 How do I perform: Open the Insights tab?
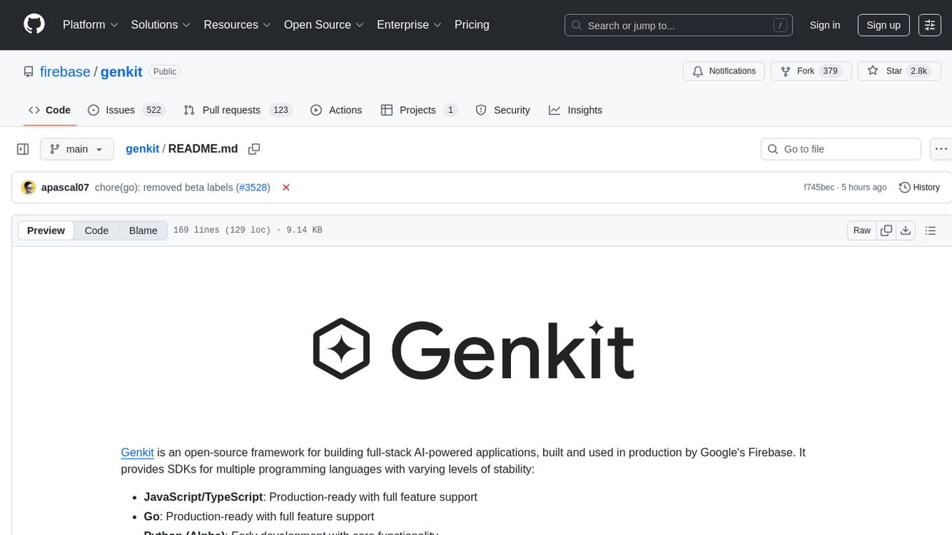[x=575, y=110]
